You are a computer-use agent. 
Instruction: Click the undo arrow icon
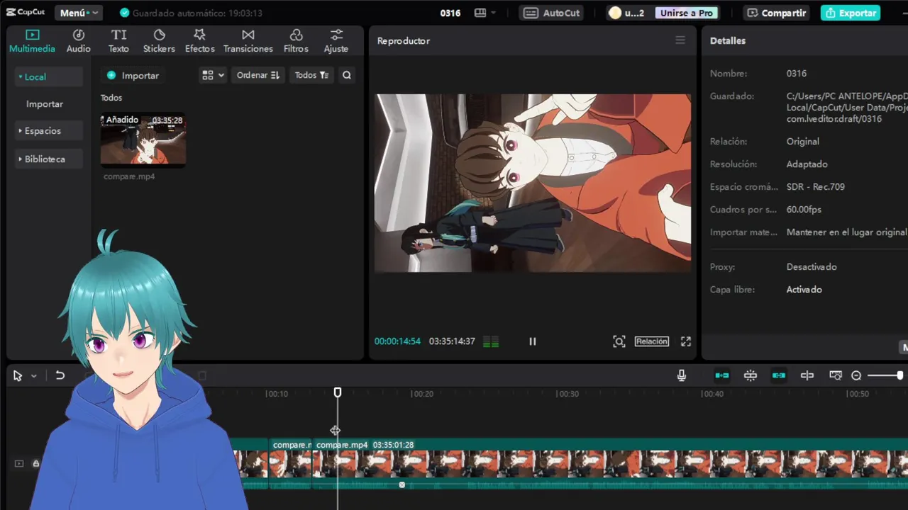tap(60, 375)
